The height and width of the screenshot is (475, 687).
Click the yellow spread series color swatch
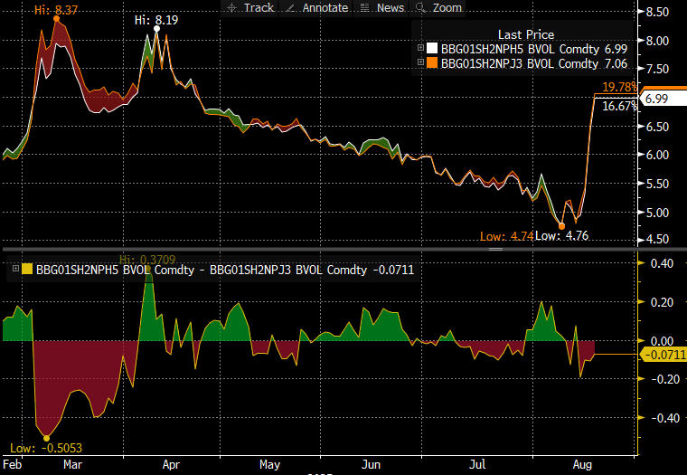(x=27, y=269)
